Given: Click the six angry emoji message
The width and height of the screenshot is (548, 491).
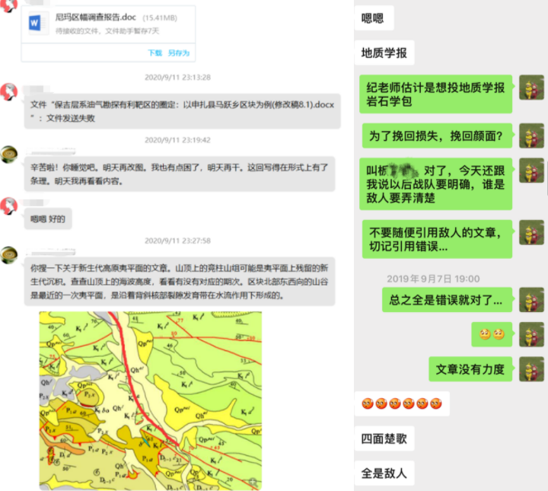Looking at the screenshot, I should (x=402, y=403).
